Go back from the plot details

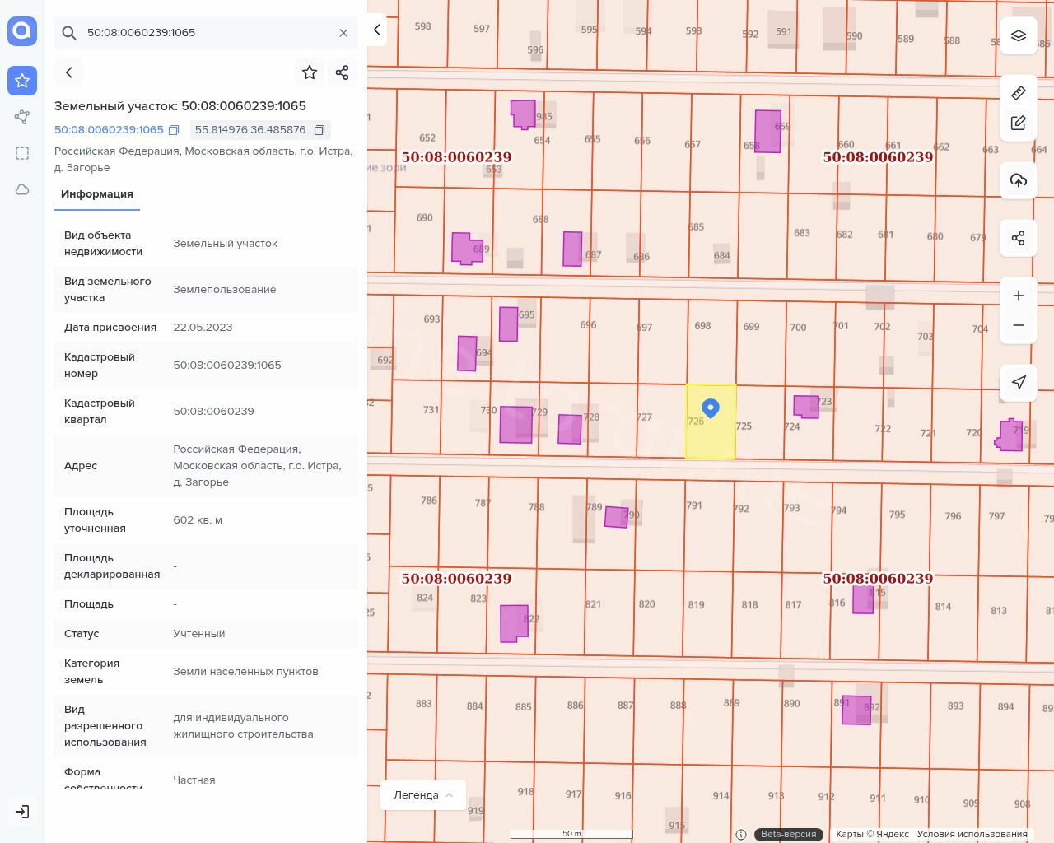point(69,72)
